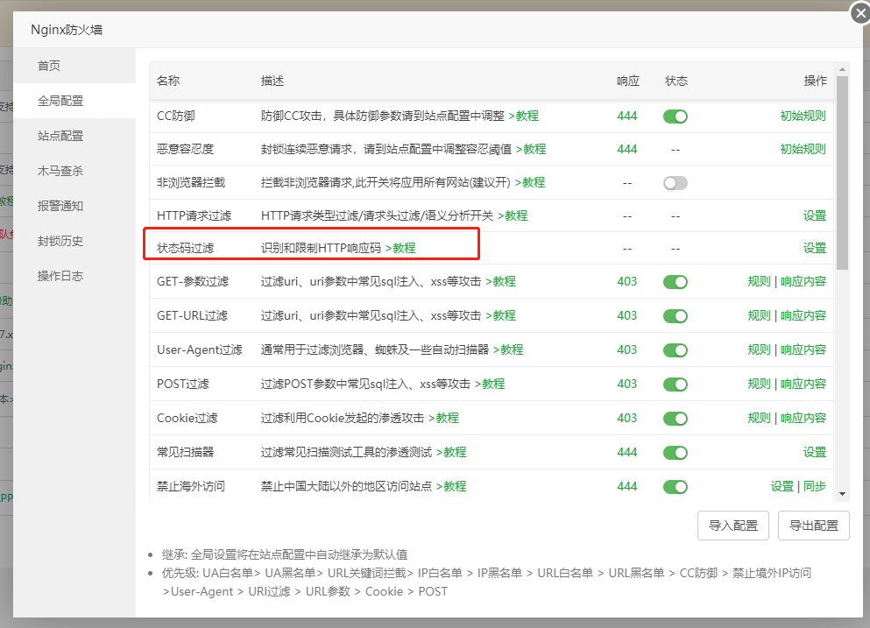
Task: Click the 名称 column header
Action: pyautogui.click(x=168, y=81)
